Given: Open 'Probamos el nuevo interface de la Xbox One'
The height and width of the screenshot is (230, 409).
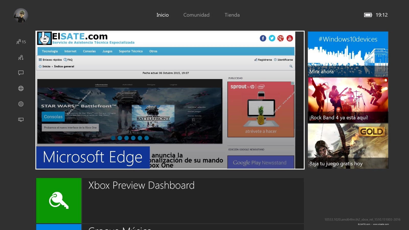Looking at the screenshot, I should [70, 128].
